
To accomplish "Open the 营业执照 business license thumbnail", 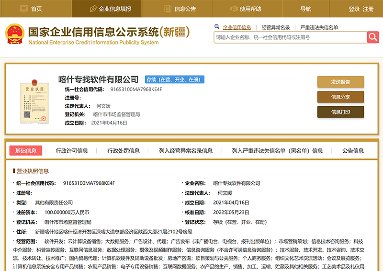I will pos(34,102).
